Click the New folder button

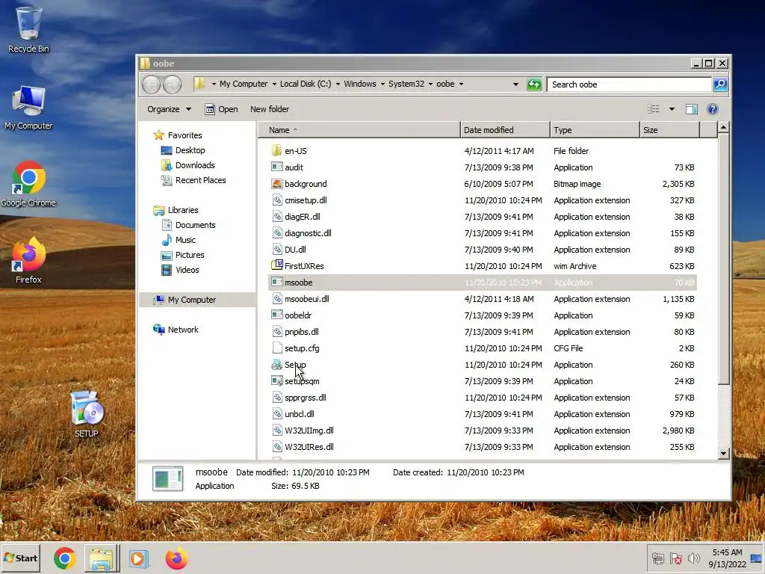(x=269, y=109)
